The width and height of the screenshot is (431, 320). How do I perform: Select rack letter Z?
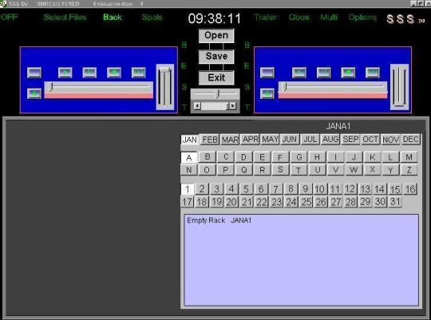(x=409, y=170)
